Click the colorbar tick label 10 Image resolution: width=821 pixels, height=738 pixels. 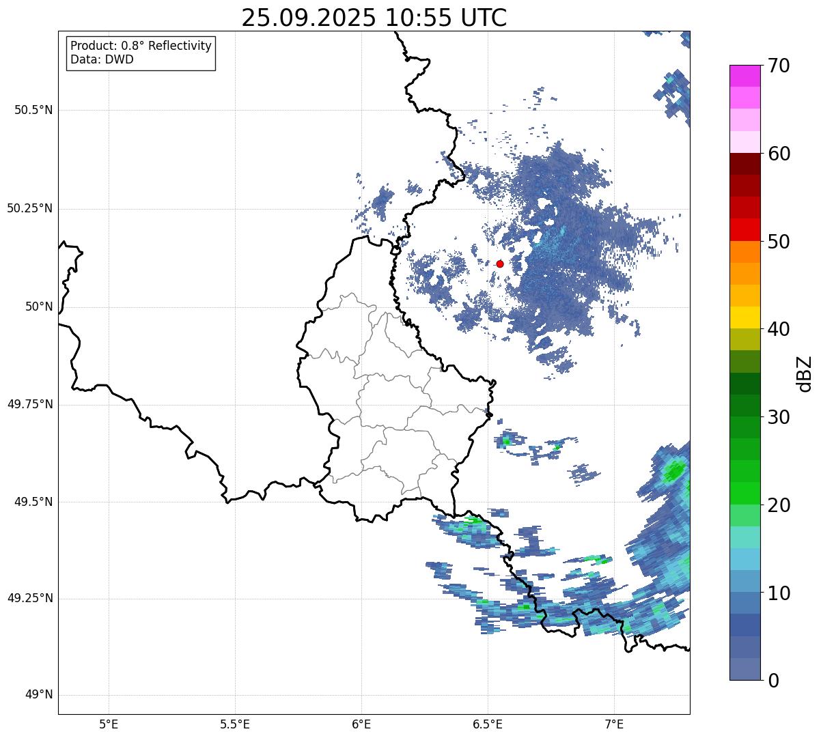[779, 593]
